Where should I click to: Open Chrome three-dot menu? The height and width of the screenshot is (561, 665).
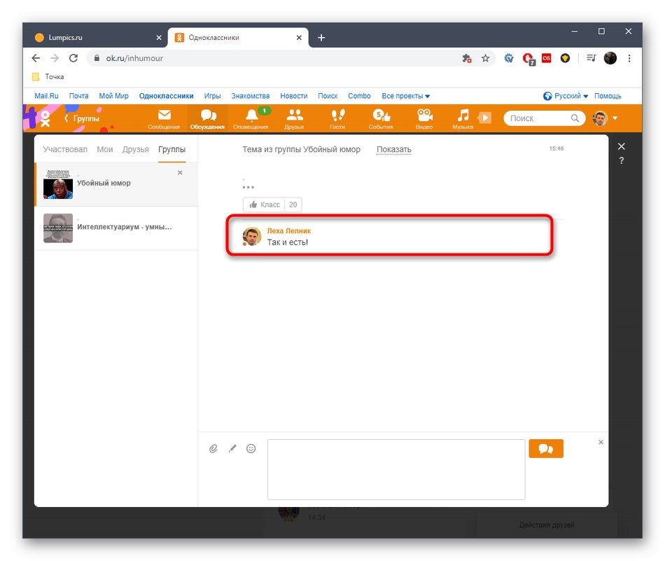pos(629,58)
